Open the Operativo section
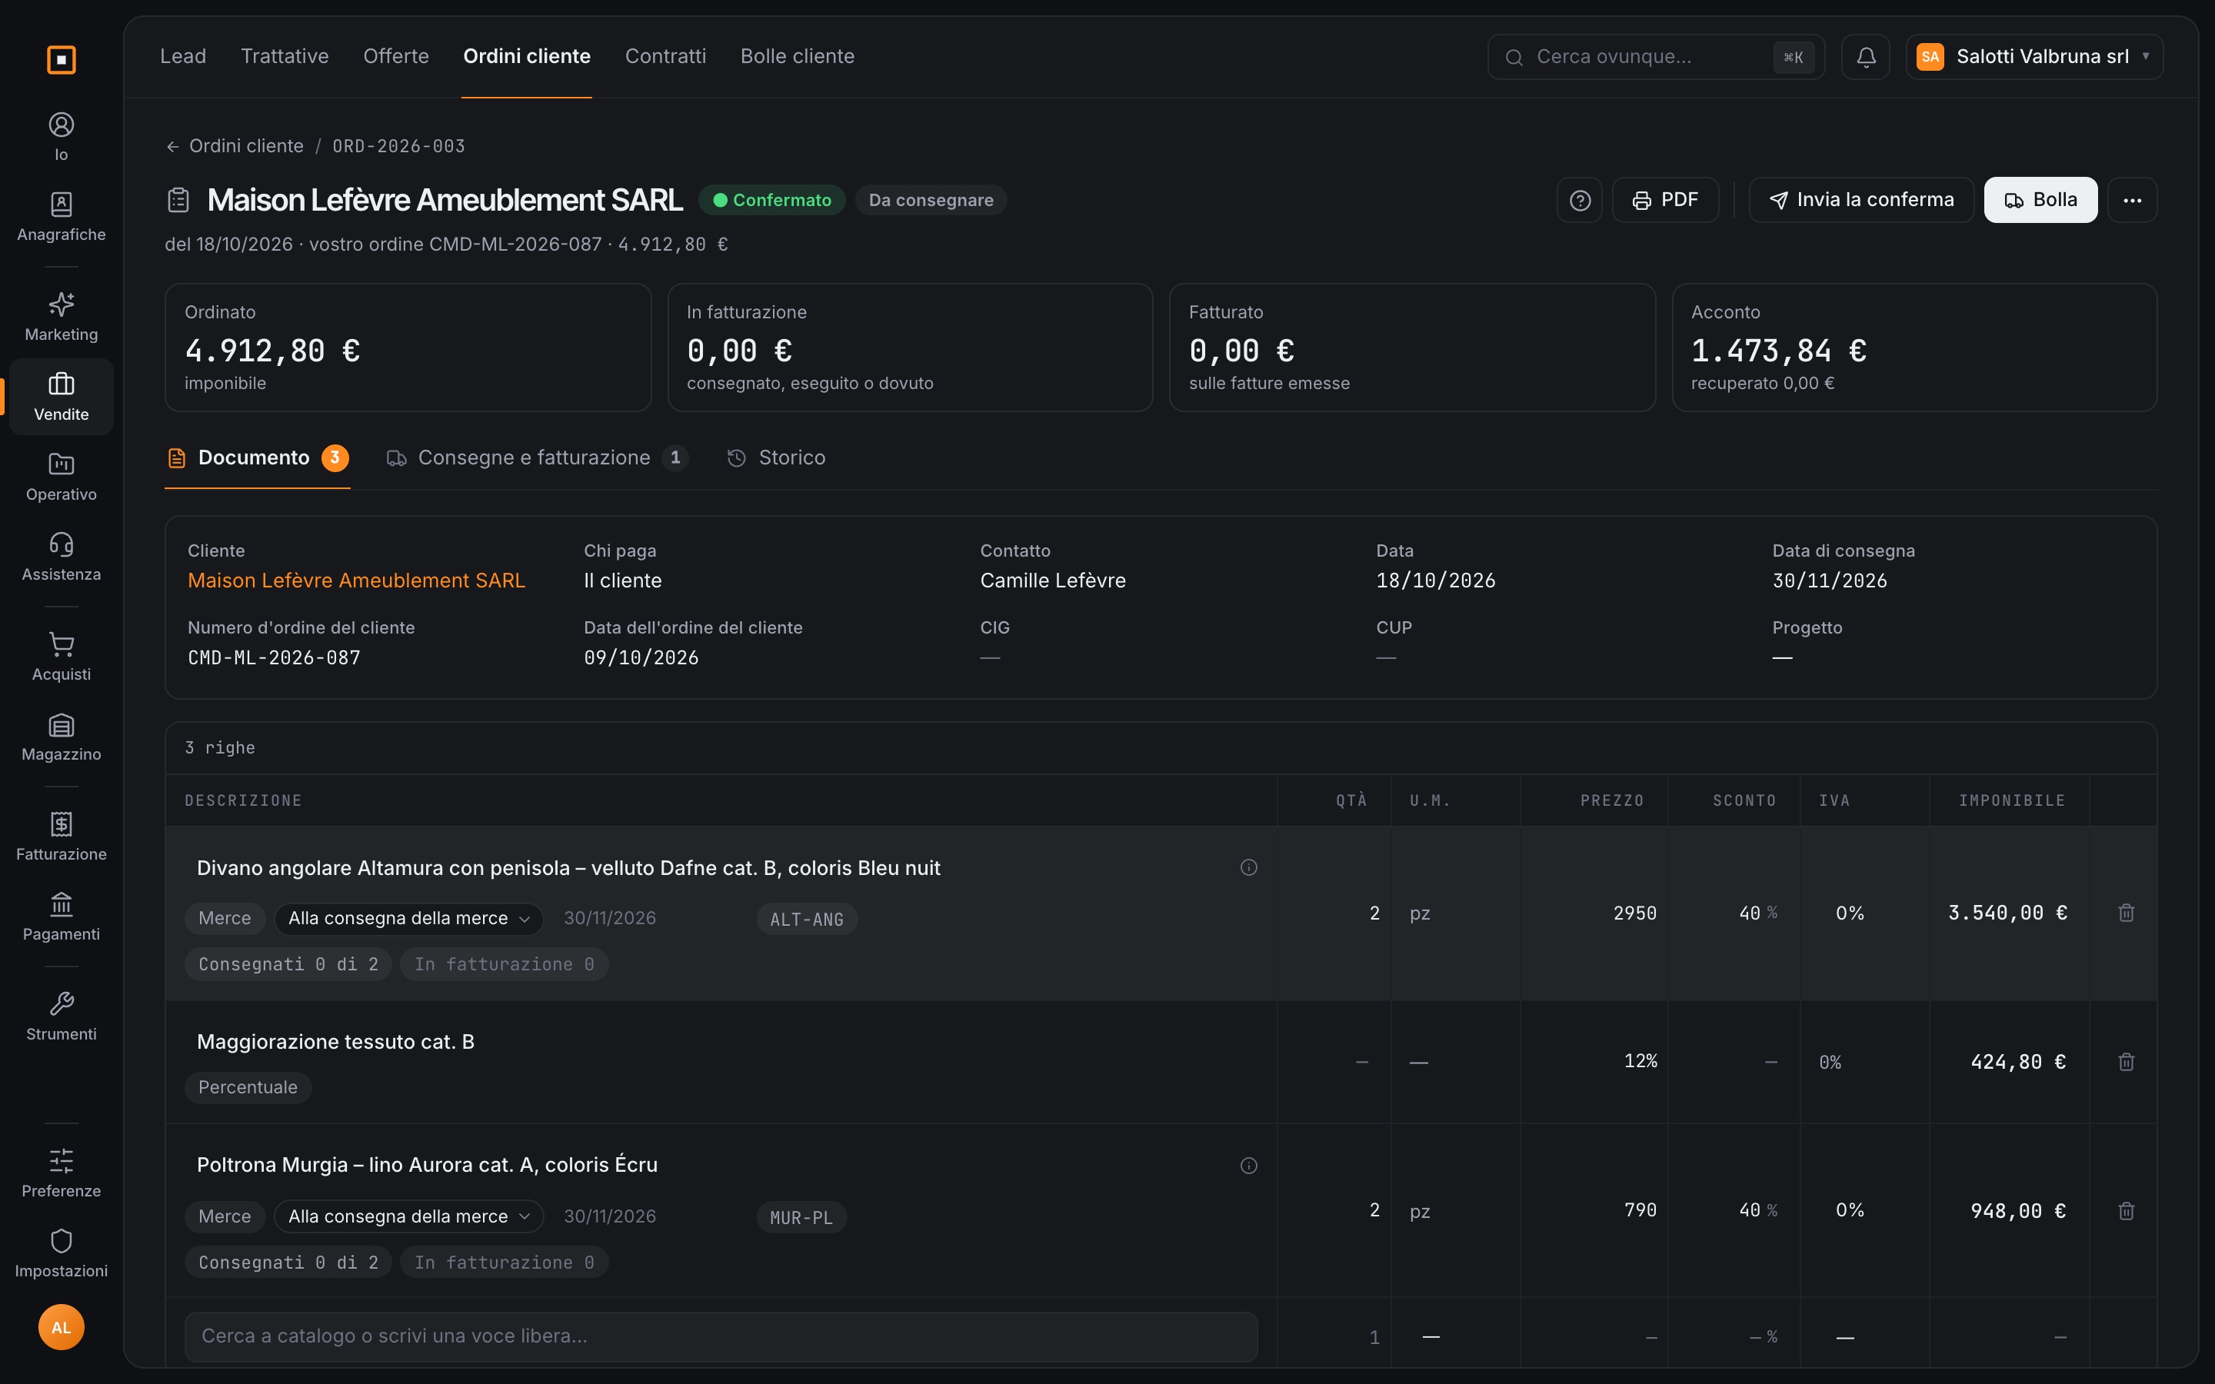Image resolution: width=2215 pixels, height=1384 pixels. (62, 476)
